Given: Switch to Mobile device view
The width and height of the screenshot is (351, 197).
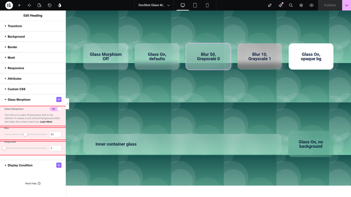Looking at the screenshot, I should tap(207, 5).
